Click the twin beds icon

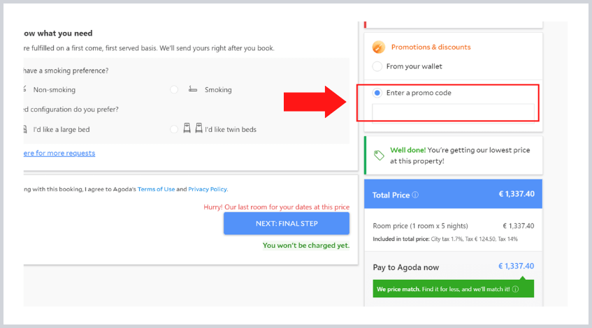tap(192, 128)
